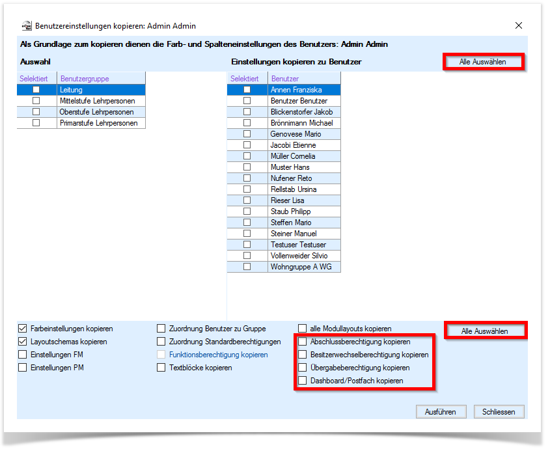Select user checkbox for Genovese Mario
The image size is (550, 451).
(247, 134)
